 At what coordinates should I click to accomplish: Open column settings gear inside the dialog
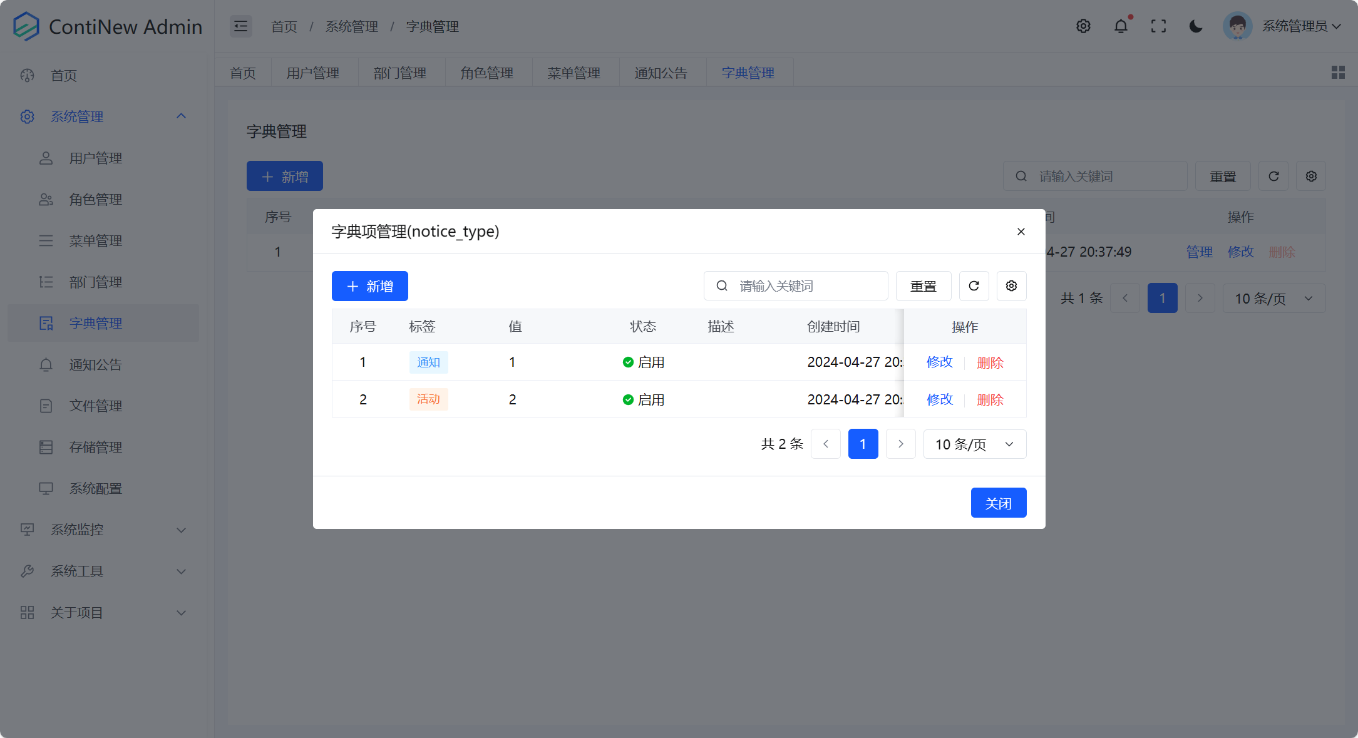[x=1011, y=285]
